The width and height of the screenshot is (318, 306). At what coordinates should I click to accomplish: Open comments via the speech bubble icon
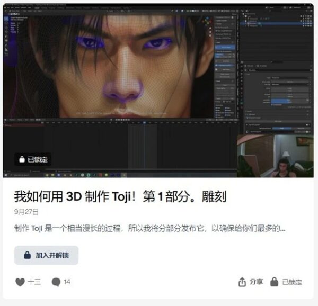pos(56,282)
